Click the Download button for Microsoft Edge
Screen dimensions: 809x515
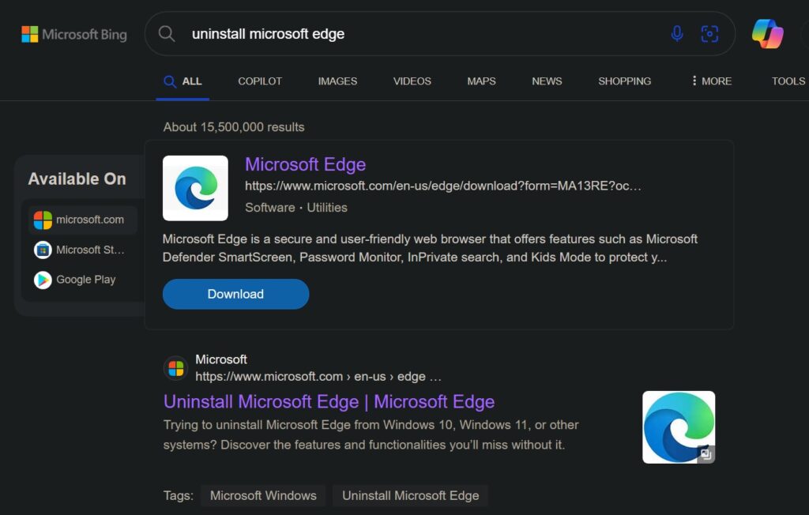(x=235, y=294)
